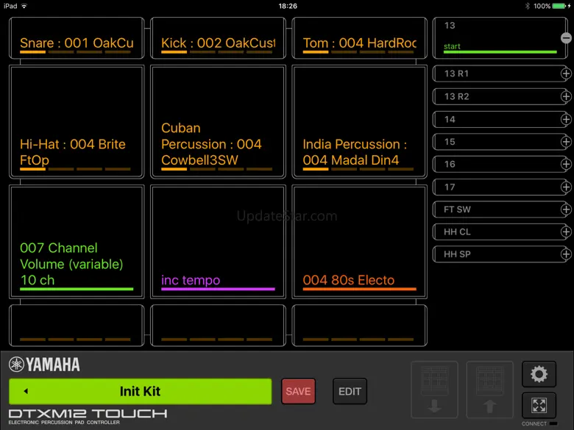
Task: Click the left arrow on Init Kit bar
Action: click(x=26, y=392)
